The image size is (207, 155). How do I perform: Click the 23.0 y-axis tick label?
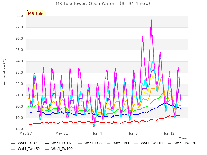19,73
